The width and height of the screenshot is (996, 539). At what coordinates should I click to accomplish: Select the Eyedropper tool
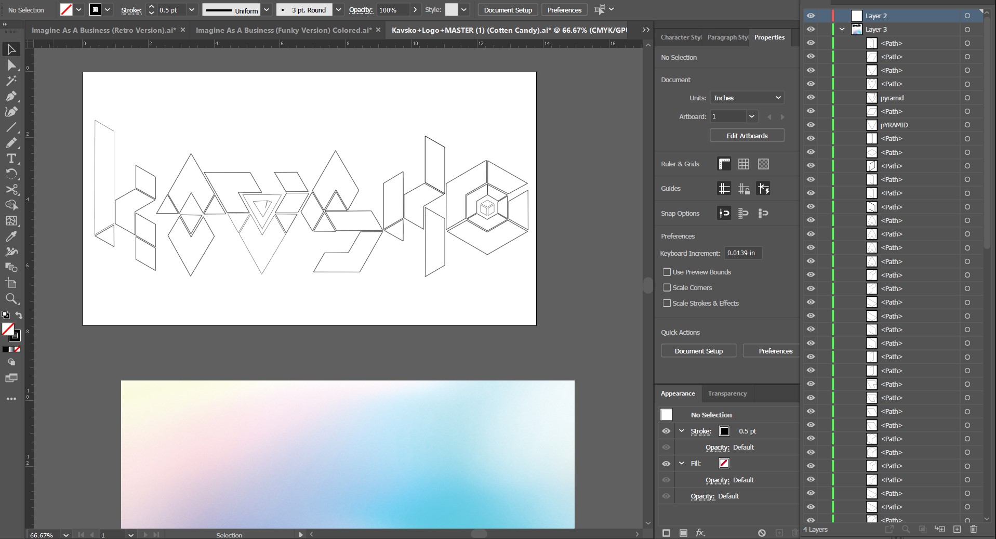click(x=11, y=236)
